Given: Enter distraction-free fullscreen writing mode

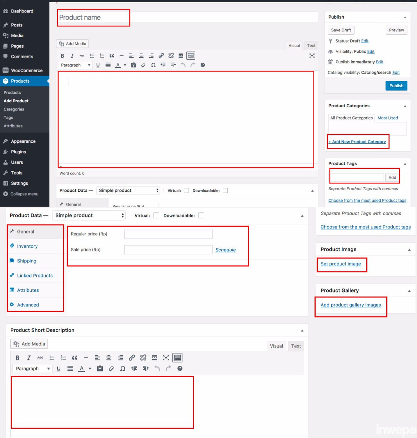Looking at the screenshot, I should tap(312, 56).
